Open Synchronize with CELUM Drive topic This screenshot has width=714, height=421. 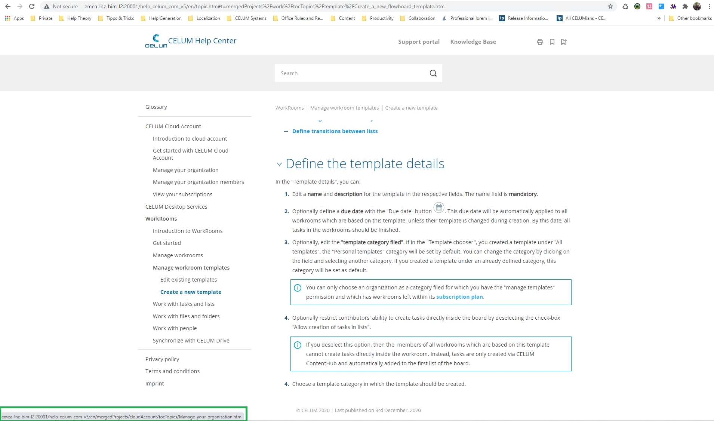191,341
